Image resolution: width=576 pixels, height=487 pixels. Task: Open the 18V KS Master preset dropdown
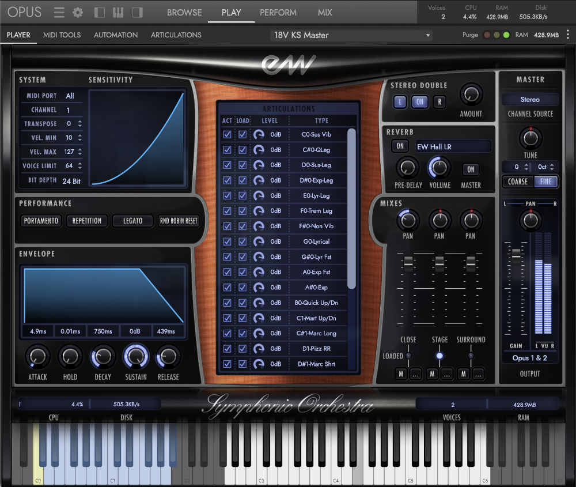coord(350,35)
